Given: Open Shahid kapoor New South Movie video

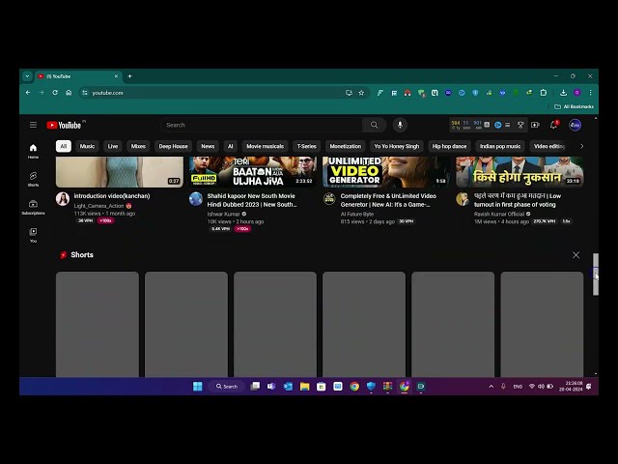Looking at the screenshot, I should click(x=252, y=200).
